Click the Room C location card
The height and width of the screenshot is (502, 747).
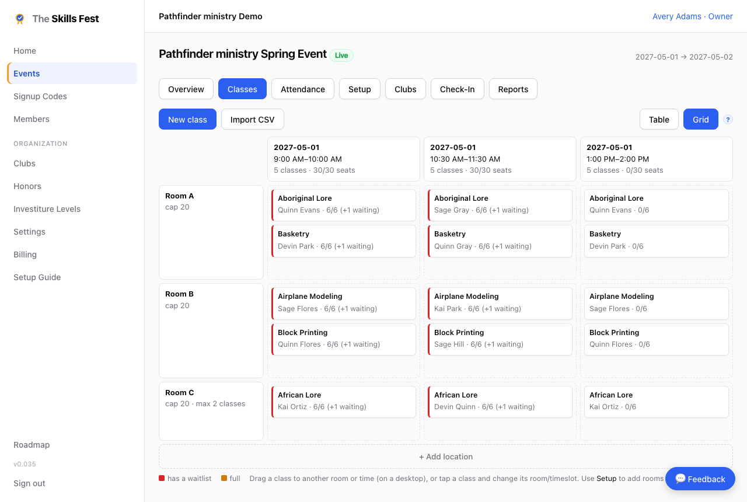(211, 411)
